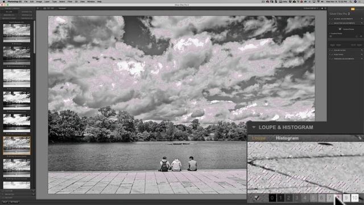Image resolution: width=364 pixels, height=205 pixels.
Task: Open the Apple menu
Action: click(x=3, y=1)
